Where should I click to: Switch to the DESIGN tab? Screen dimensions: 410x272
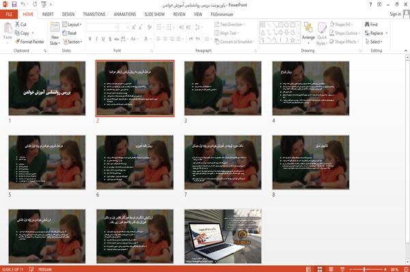coord(68,14)
